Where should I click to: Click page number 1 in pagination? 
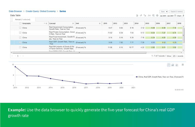(x=18, y=56)
